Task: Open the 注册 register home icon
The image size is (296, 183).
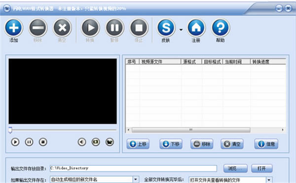Action: 196,28
